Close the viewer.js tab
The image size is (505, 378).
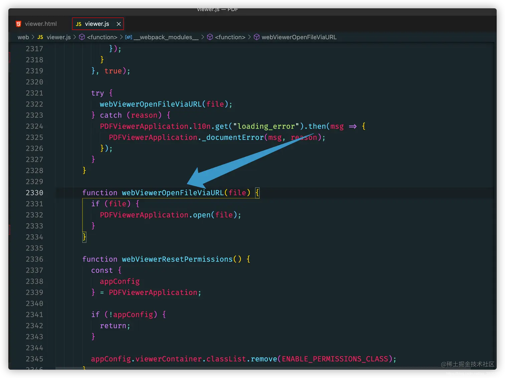[x=119, y=24]
